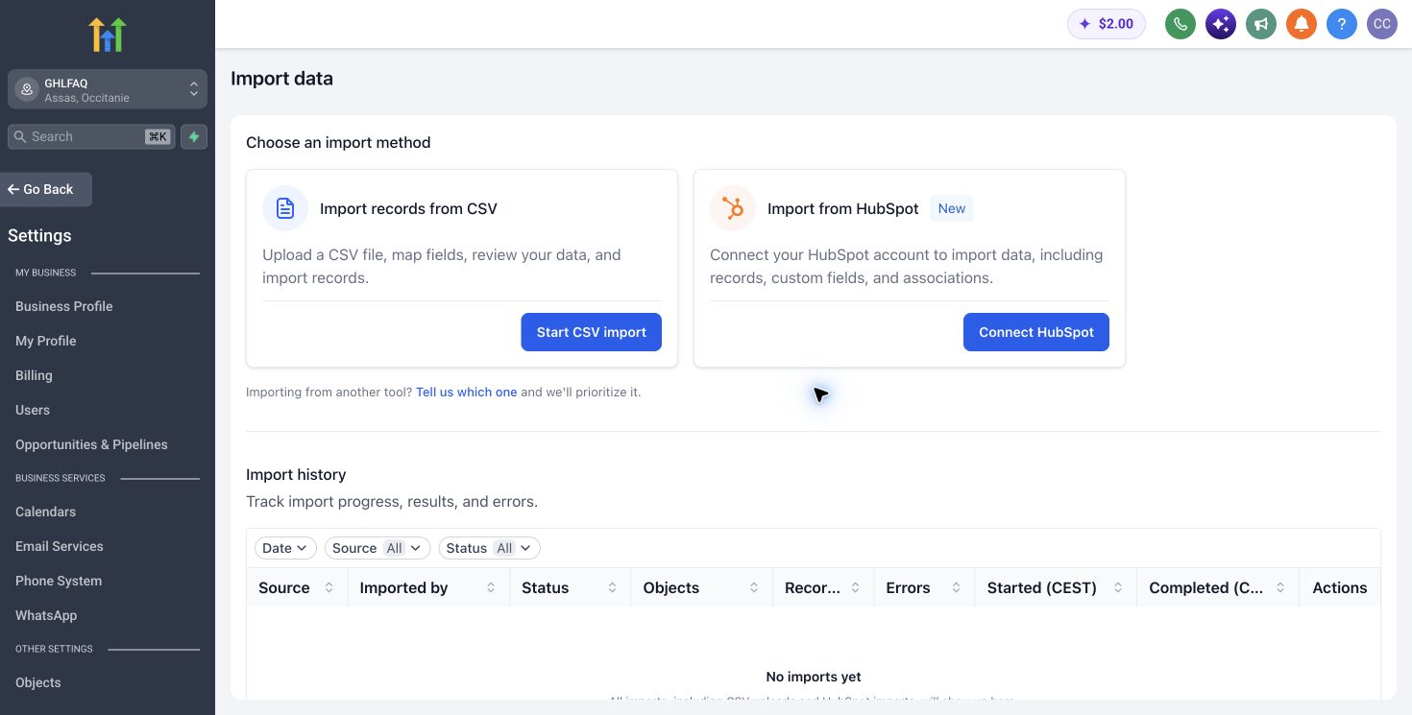Click the Start CSV import button

pyautogui.click(x=592, y=332)
